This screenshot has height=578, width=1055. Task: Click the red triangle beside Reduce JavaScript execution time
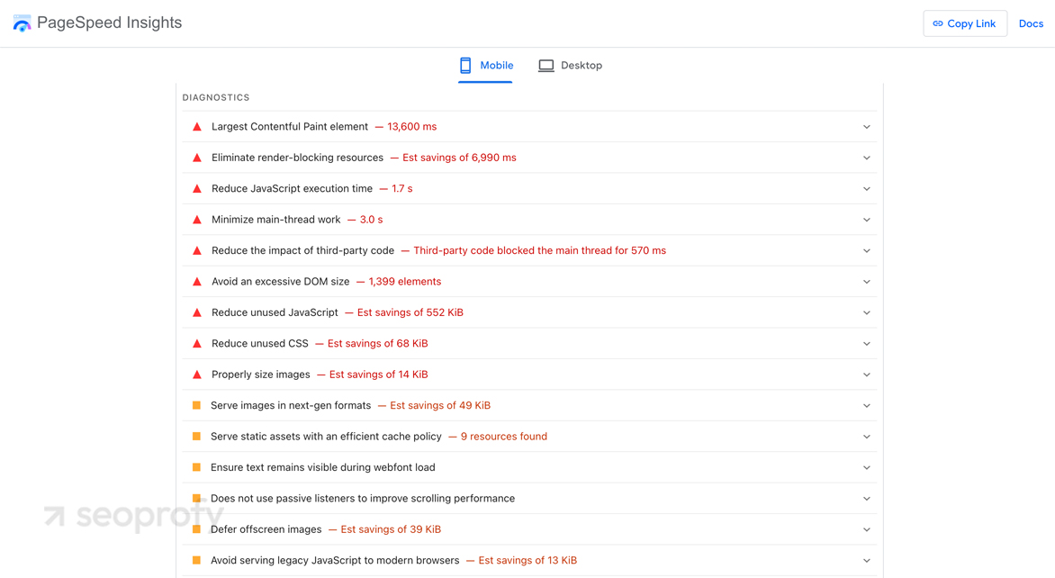(x=197, y=188)
